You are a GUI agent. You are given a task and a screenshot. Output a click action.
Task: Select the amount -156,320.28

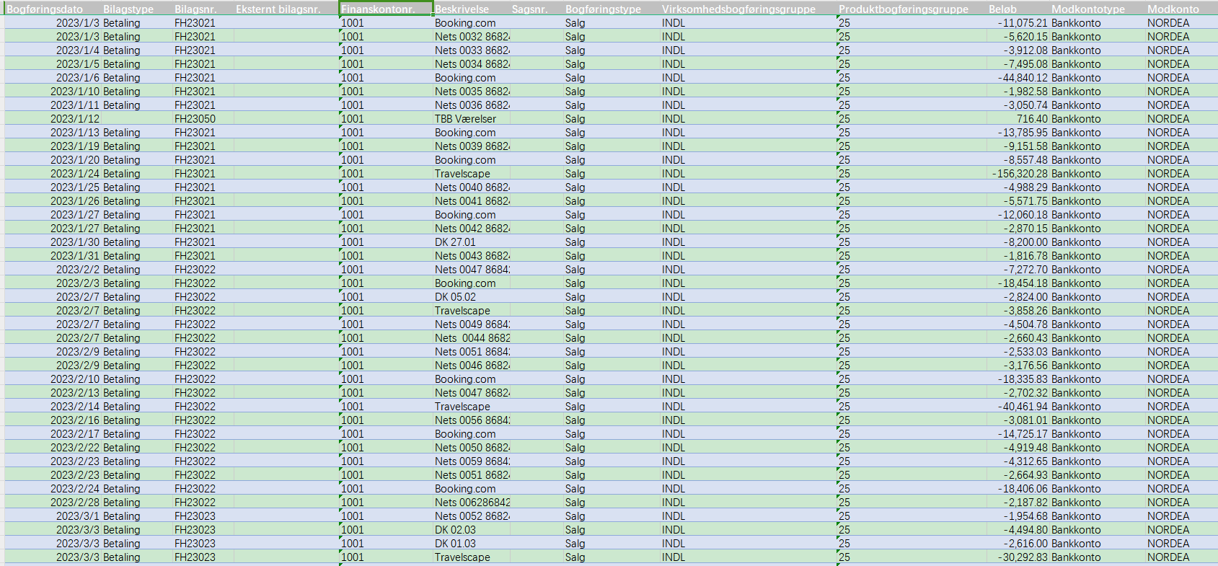[x=1020, y=174]
